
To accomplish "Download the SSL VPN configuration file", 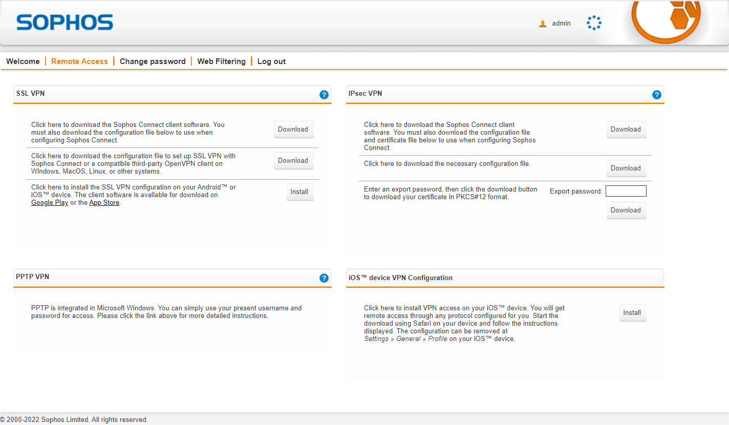I will [x=293, y=161].
